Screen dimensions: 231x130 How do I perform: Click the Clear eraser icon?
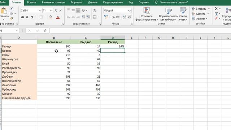tap(216, 18)
